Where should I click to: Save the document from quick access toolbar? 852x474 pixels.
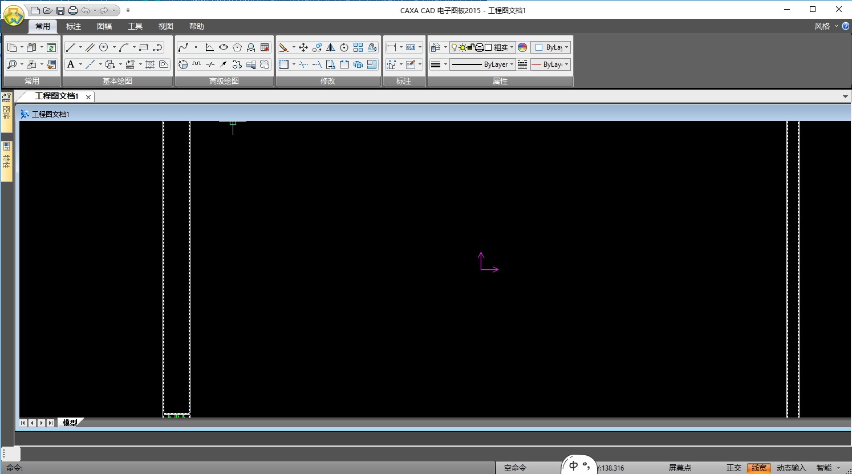60,10
